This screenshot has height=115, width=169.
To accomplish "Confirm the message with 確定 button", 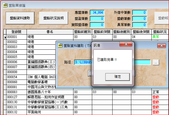I will 118,77.
